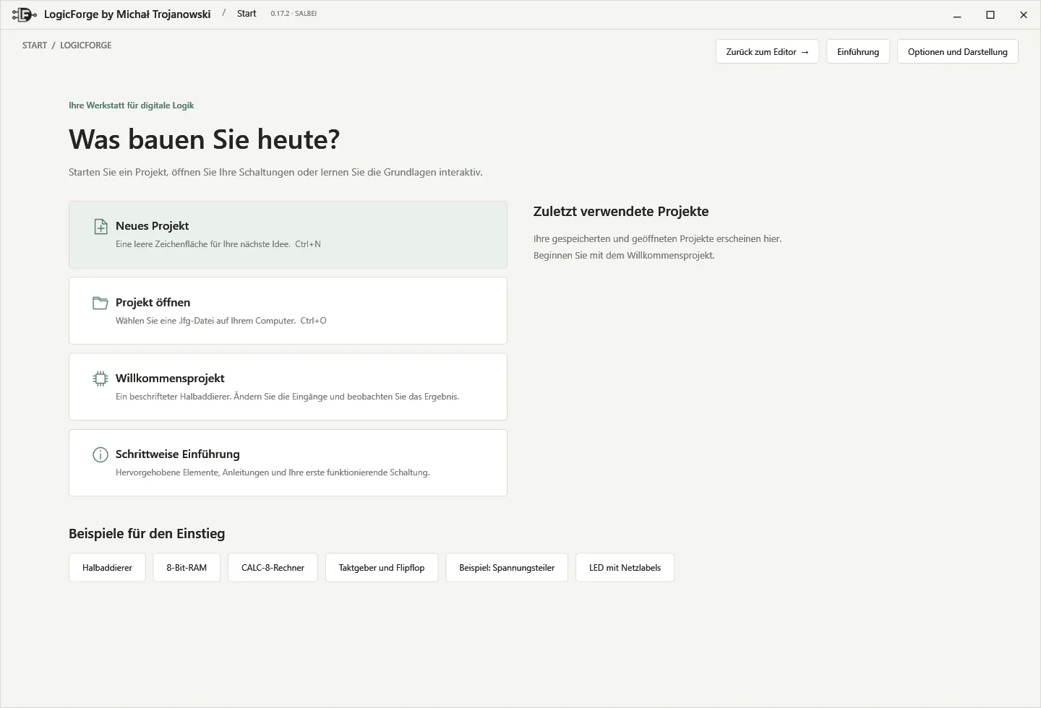The image size is (1041, 708).
Task: Choose the Projekt öffnen card title
Action: click(x=153, y=303)
